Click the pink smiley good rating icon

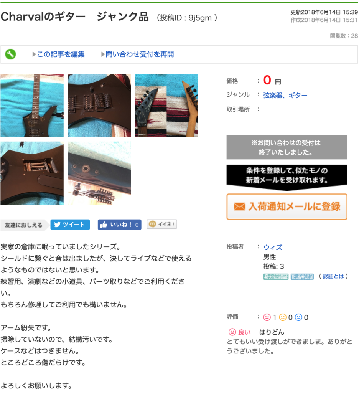(x=267, y=317)
